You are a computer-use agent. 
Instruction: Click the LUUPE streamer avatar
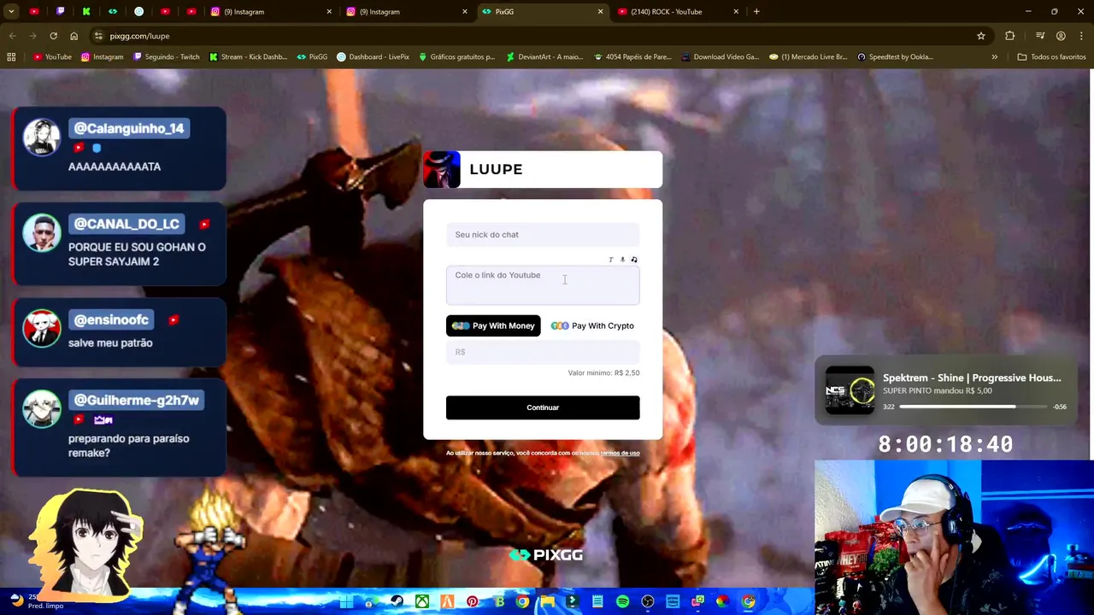tap(442, 169)
